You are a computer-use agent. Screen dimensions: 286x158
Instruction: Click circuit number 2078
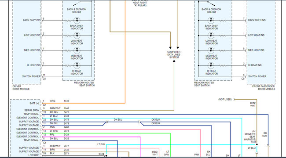point(66,131)
